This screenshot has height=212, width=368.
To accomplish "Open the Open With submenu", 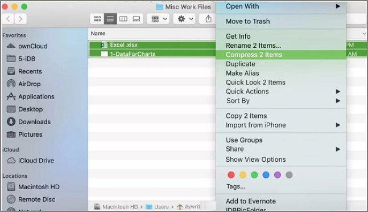I will point(281,6).
